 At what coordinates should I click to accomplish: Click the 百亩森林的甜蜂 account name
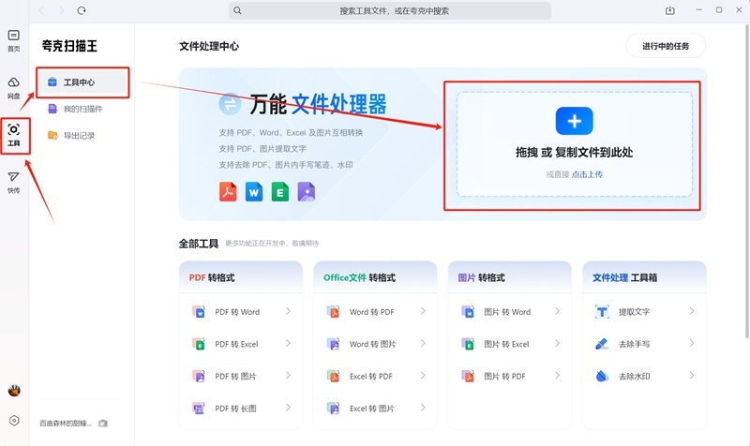tap(66, 424)
